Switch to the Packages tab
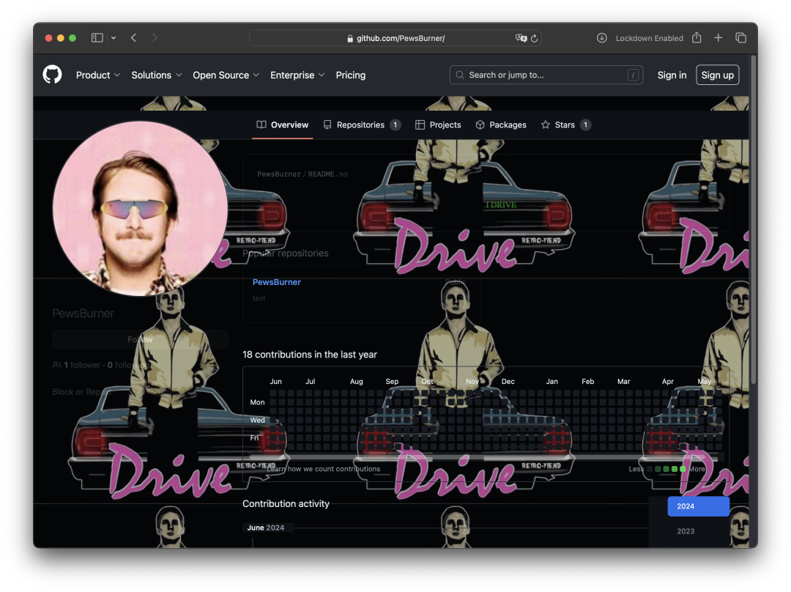This screenshot has height=592, width=791. (x=501, y=125)
